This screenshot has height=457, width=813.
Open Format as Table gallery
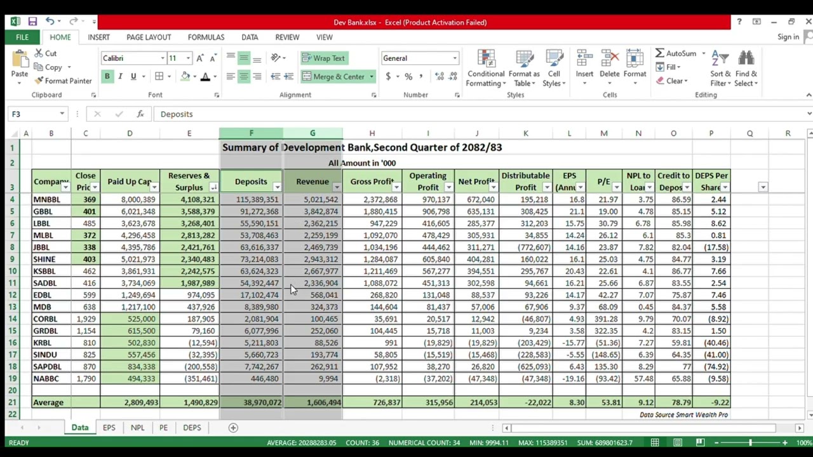(524, 69)
